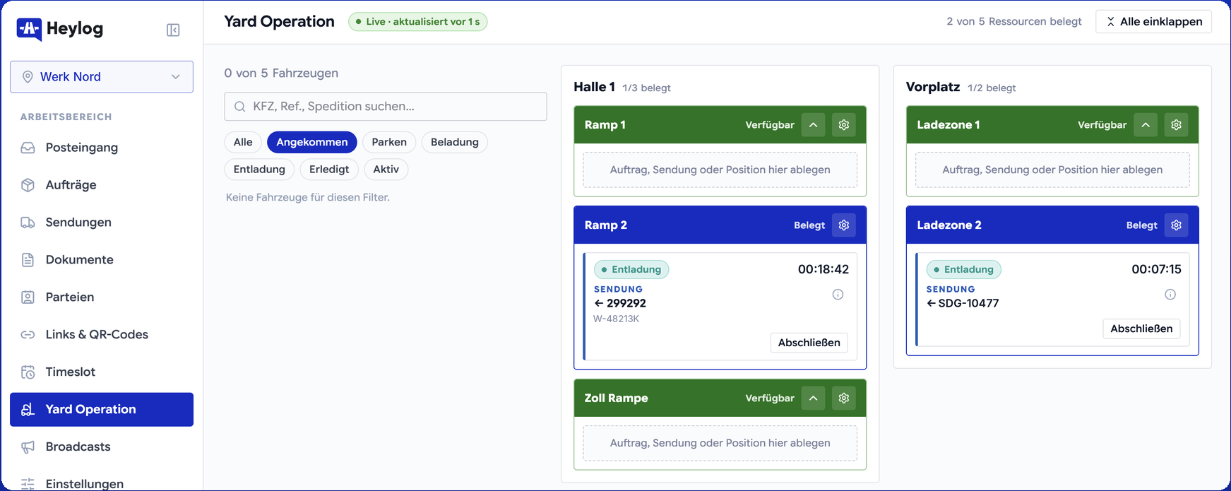Click the Yard Operation forklift icon

click(28, 410)
